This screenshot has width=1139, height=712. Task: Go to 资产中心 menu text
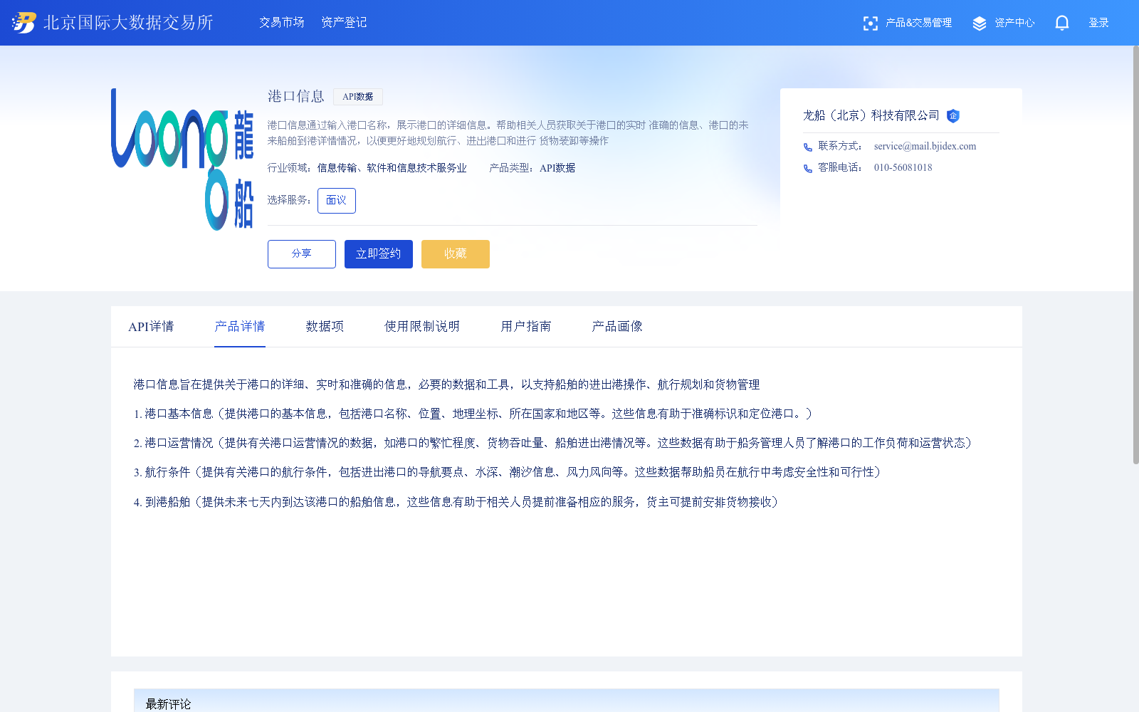pyautogui.click(x=1014, y=23)
